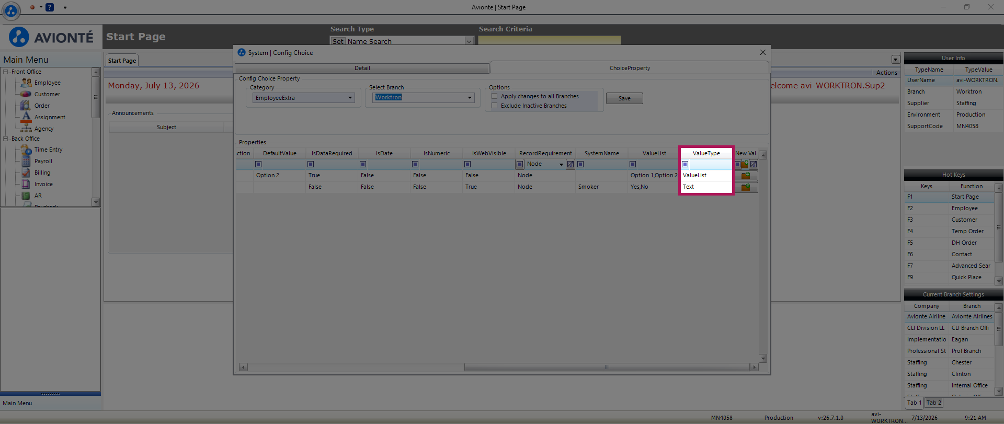
Task: Click the DefaultValue column filter icon
Action: coord(258,164)
